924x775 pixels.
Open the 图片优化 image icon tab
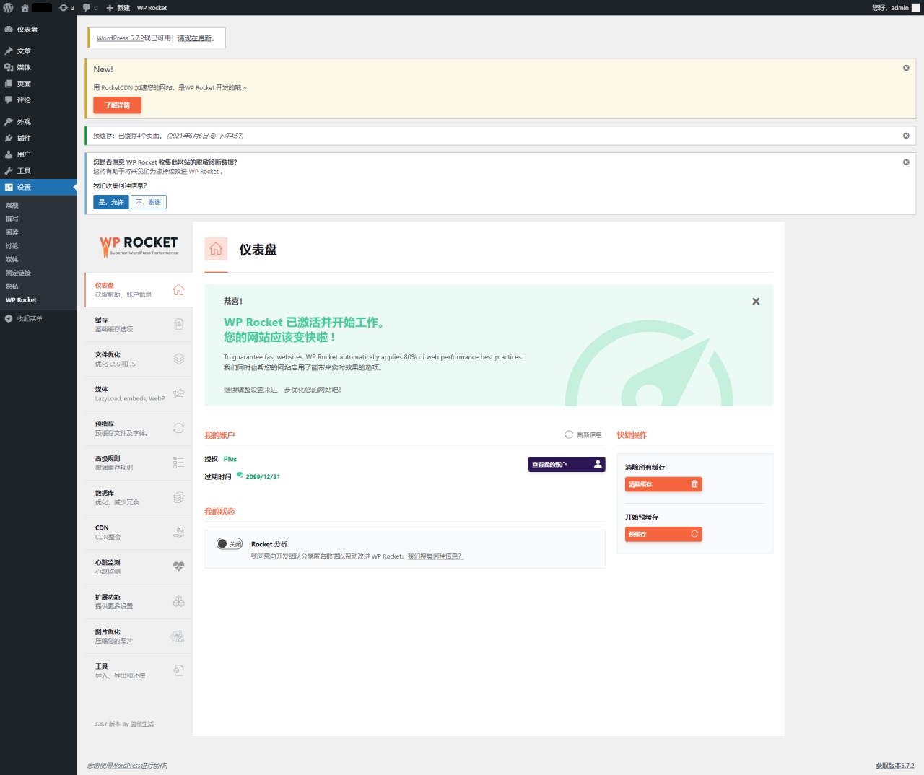(178, 636)
